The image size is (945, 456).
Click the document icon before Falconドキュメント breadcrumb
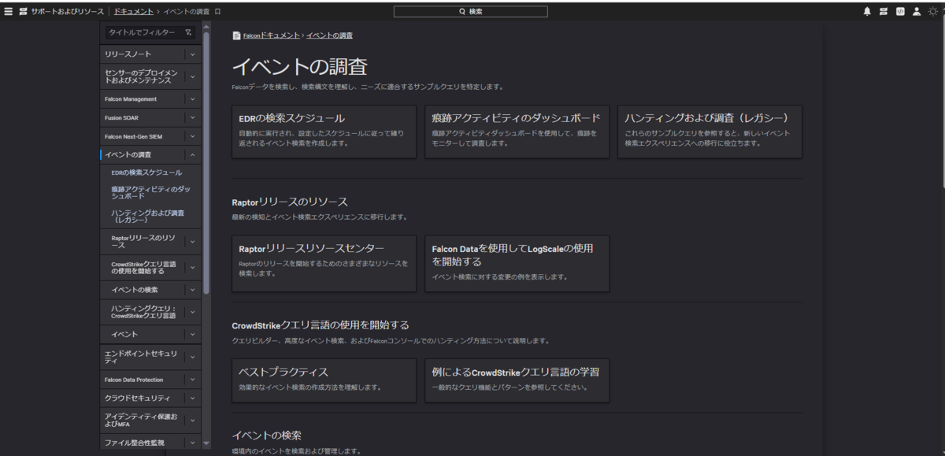point(236,35)
